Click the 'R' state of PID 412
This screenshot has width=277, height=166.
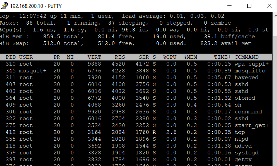pyautogui.click(x=154, y=132)
